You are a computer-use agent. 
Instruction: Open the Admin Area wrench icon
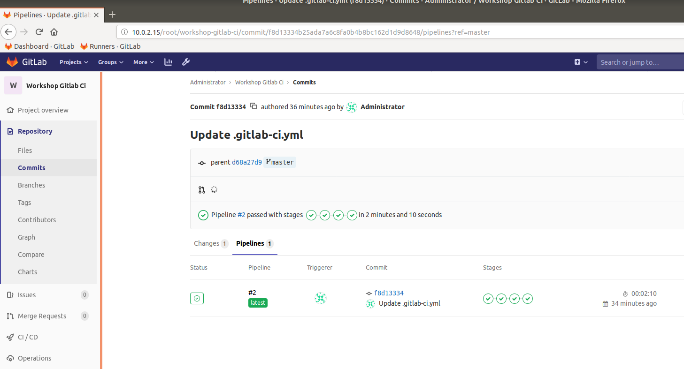pyautogui.click(x=186, y=61)
